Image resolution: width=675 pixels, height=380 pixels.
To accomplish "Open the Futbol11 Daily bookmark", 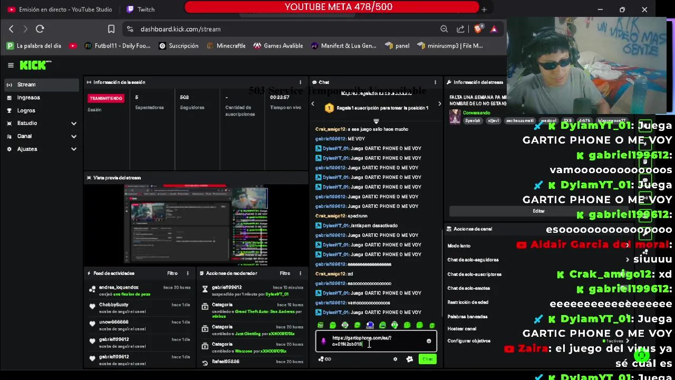I will tap(117, 46).
